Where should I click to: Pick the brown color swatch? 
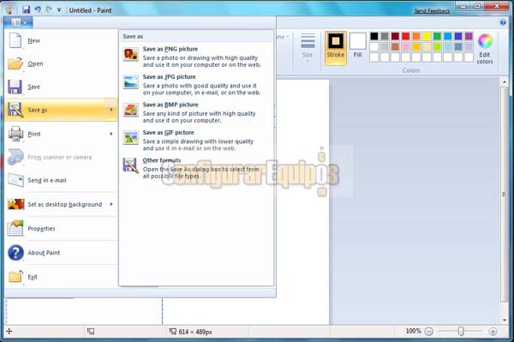pyautogui.click(x=395, y=46)
